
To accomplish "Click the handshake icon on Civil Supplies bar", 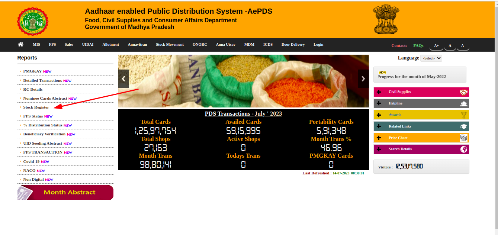I will point(463,92).
